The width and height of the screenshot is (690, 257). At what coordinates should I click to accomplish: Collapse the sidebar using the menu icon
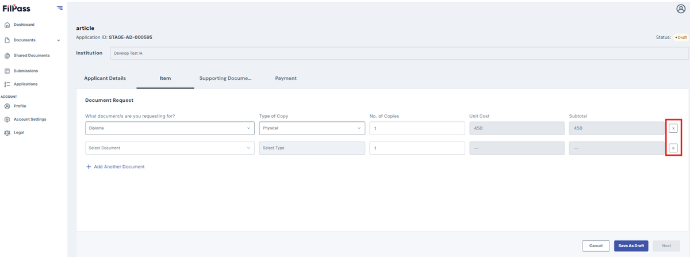point(60,8)
